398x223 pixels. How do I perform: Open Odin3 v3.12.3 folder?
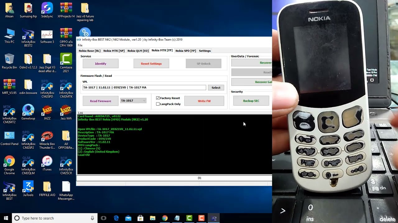coord(28,61)
